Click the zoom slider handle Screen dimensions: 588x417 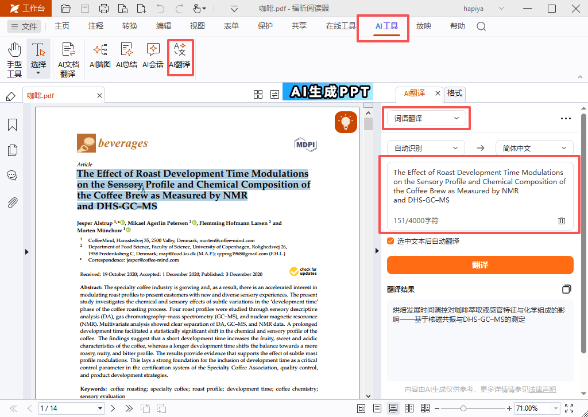point(463,408)
